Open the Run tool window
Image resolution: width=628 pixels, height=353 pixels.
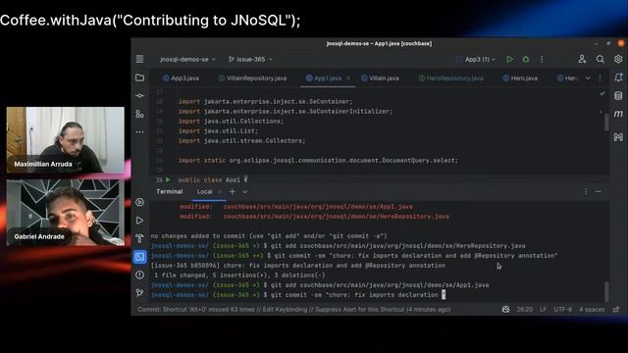(139, 221)
